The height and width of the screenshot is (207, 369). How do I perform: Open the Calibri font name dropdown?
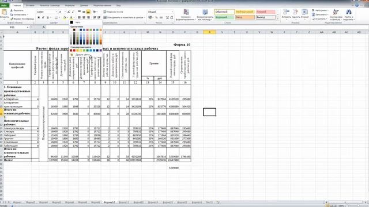pyautogui.click(x=57, y=11)
